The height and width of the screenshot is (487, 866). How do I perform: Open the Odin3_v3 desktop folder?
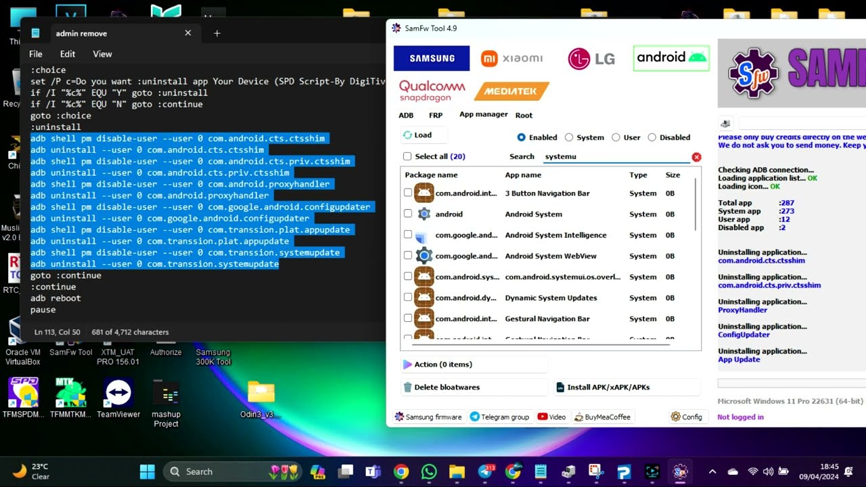[260, 399]
